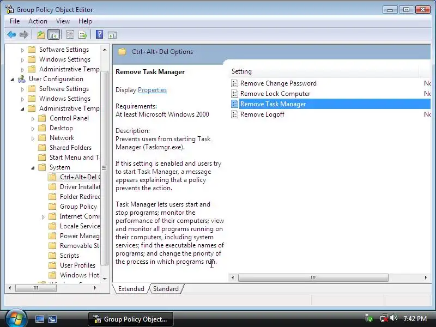This screenshot has width=436, height=327.
Task: Select the Remove Change Password setting
Action: (x=278, y=83)
